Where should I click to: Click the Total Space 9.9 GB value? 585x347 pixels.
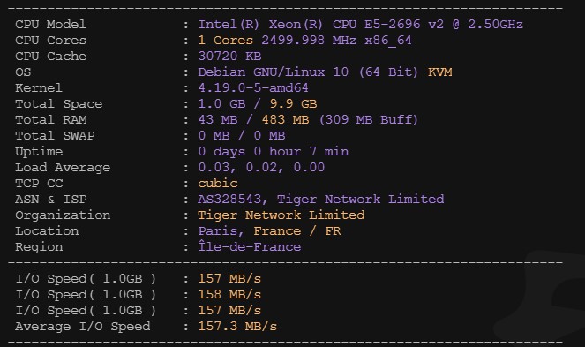point(293,103)
